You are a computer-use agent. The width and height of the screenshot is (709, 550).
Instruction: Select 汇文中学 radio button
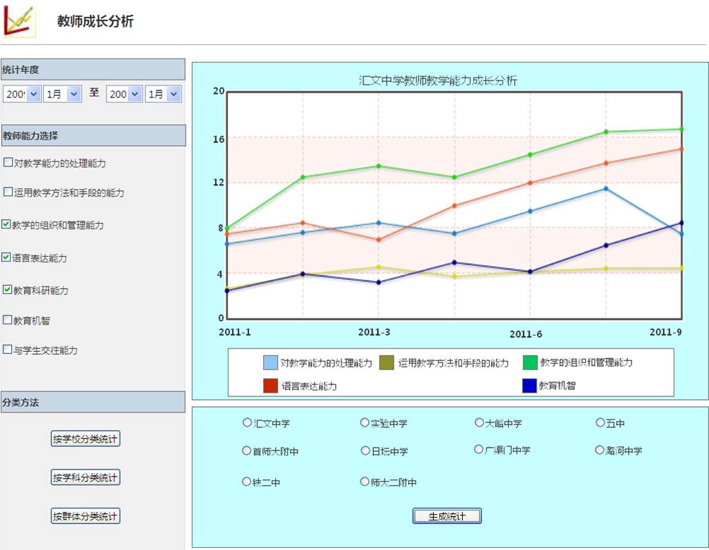click(247, 422)
